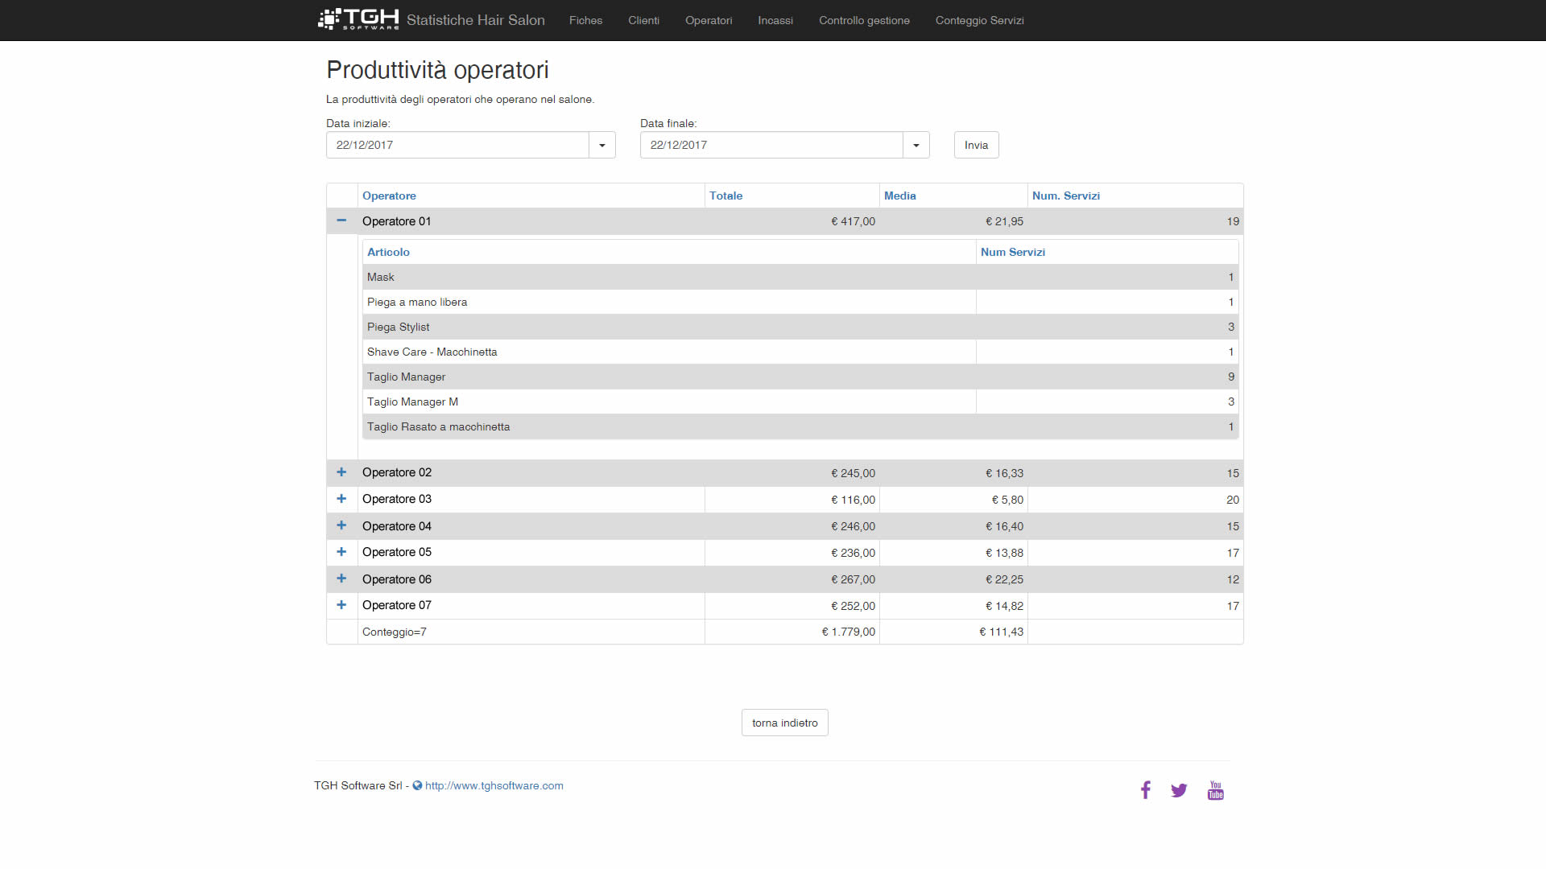Viewport: 1546px width, 869px height.
Task: Click the globe icon beside the website link
Action: (x=417, y=786)
